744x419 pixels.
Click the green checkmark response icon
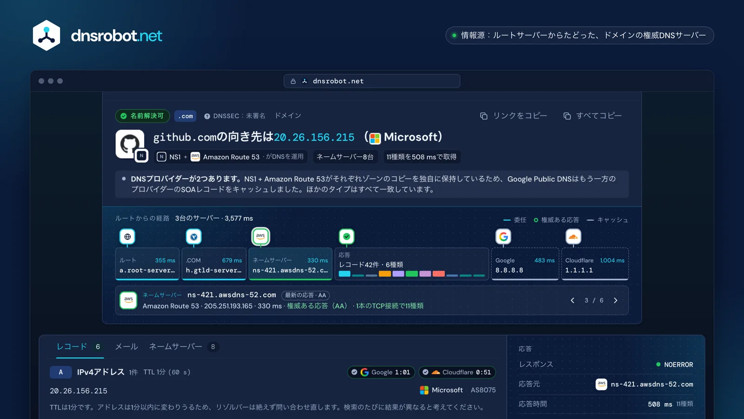pos(346,237)
